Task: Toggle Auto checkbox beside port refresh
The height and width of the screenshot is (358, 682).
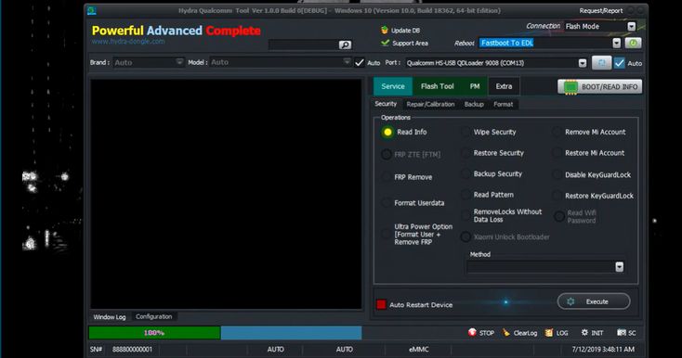Action: pyautogui.click(x=620, y=63)
